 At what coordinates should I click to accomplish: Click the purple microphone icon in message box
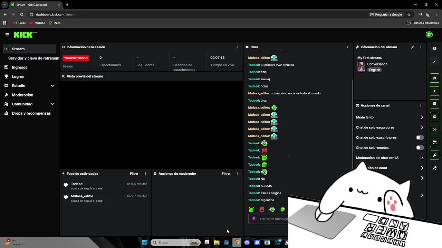pos(254,219)
